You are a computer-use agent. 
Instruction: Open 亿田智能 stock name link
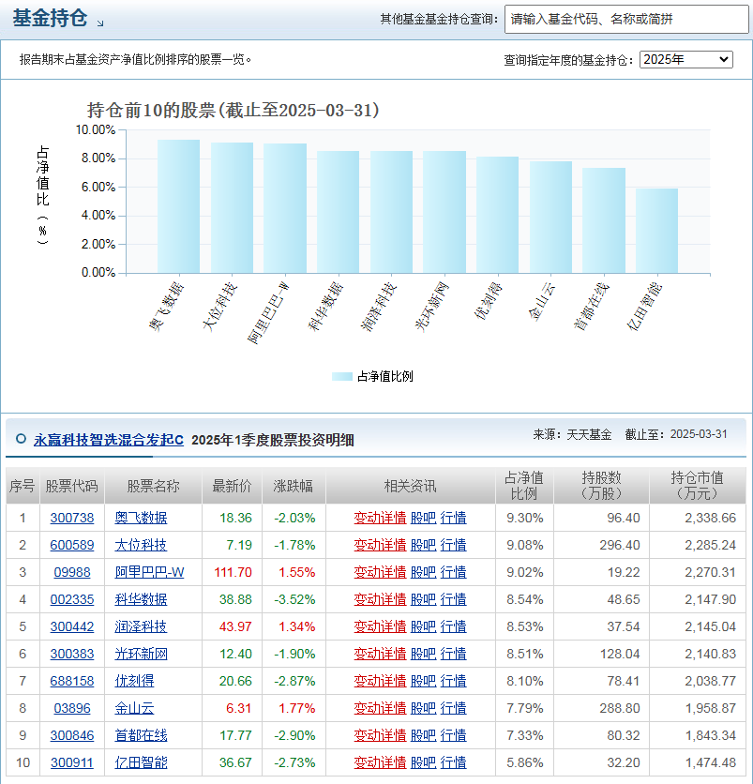(141, 762)
